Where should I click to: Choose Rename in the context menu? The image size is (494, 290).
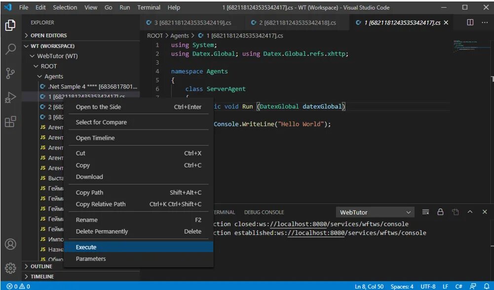point(139,220)
